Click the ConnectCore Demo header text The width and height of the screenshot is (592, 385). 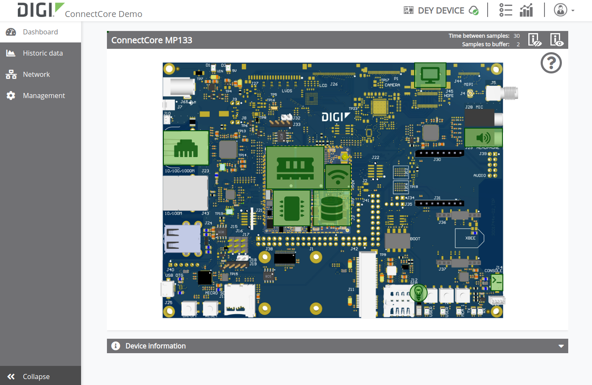pos(104,14)
